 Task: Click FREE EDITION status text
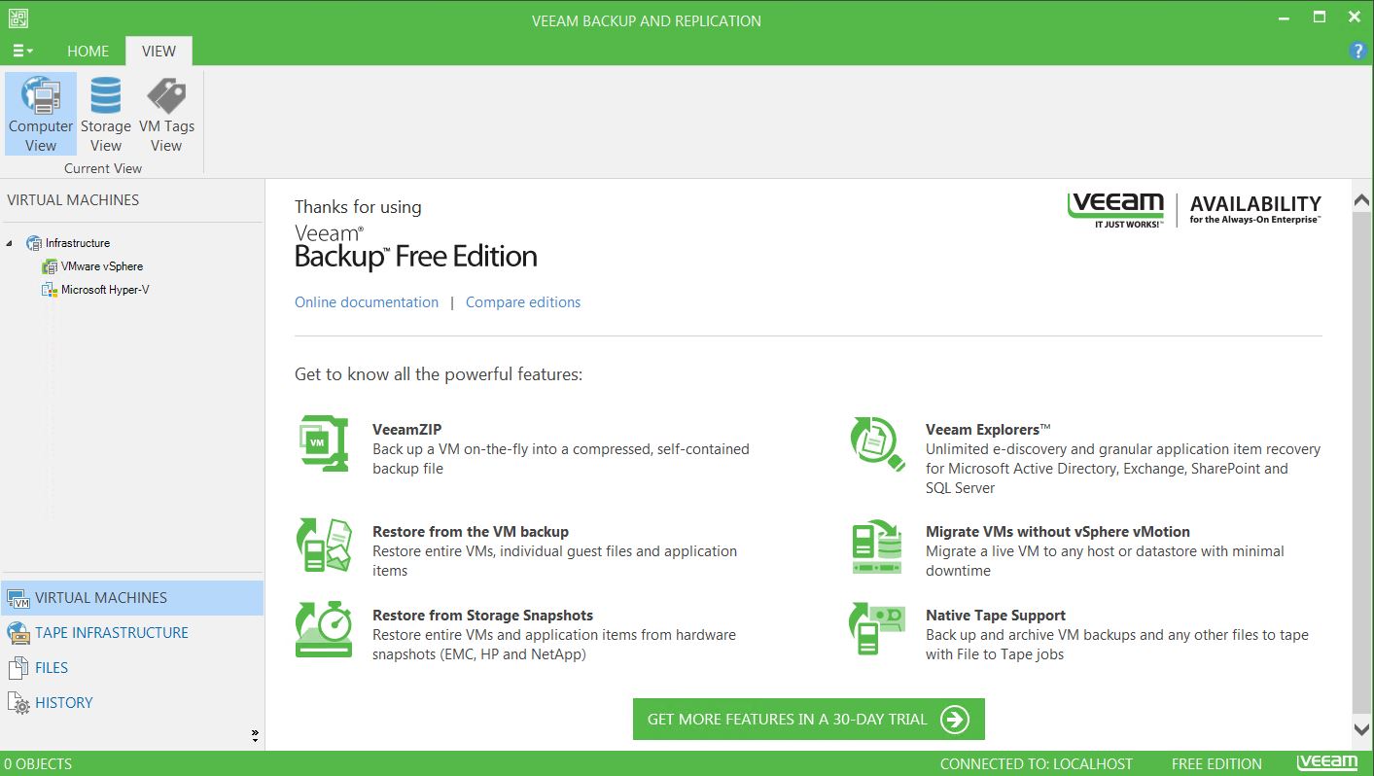coord(1216,764)
